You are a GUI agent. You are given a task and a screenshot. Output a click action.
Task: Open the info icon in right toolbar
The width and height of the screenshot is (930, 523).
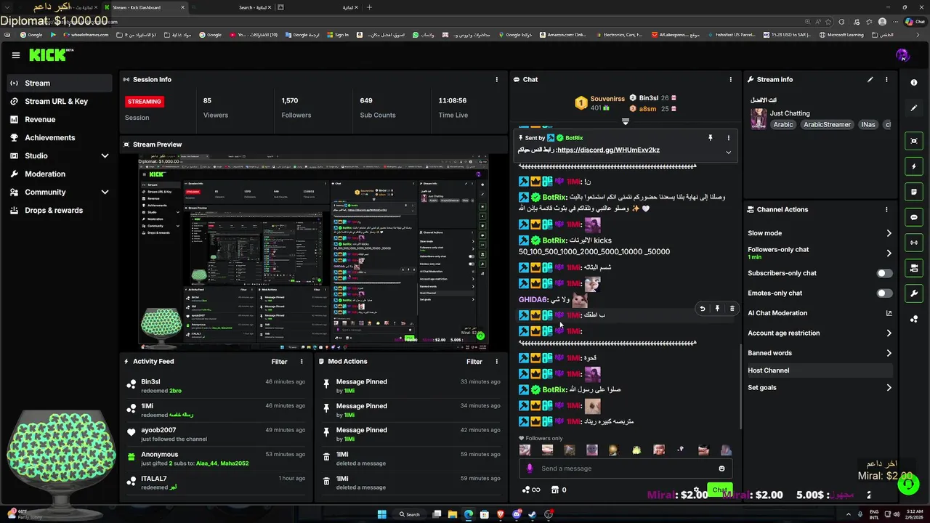tap(914, 83)
